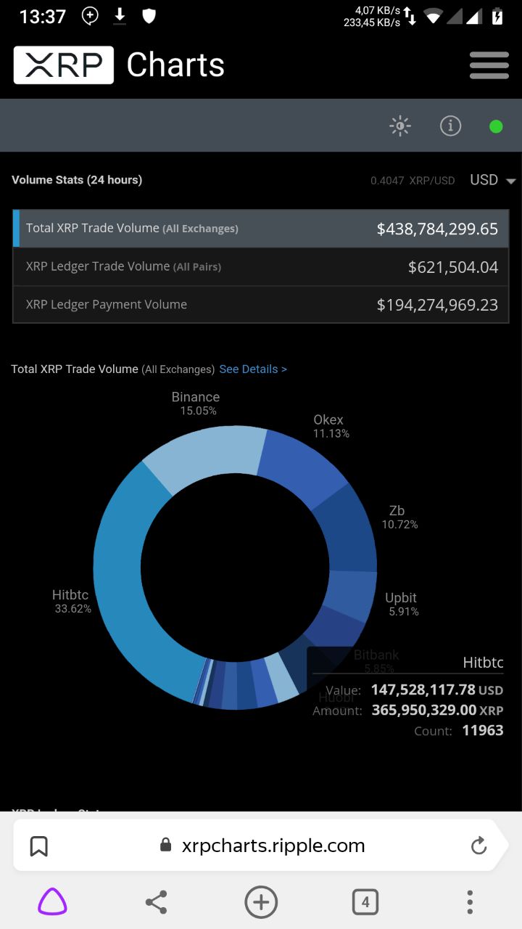Click the tooltip amount 365,950,329.00 XRP
The image size is (522, 929).
(437, 710)
